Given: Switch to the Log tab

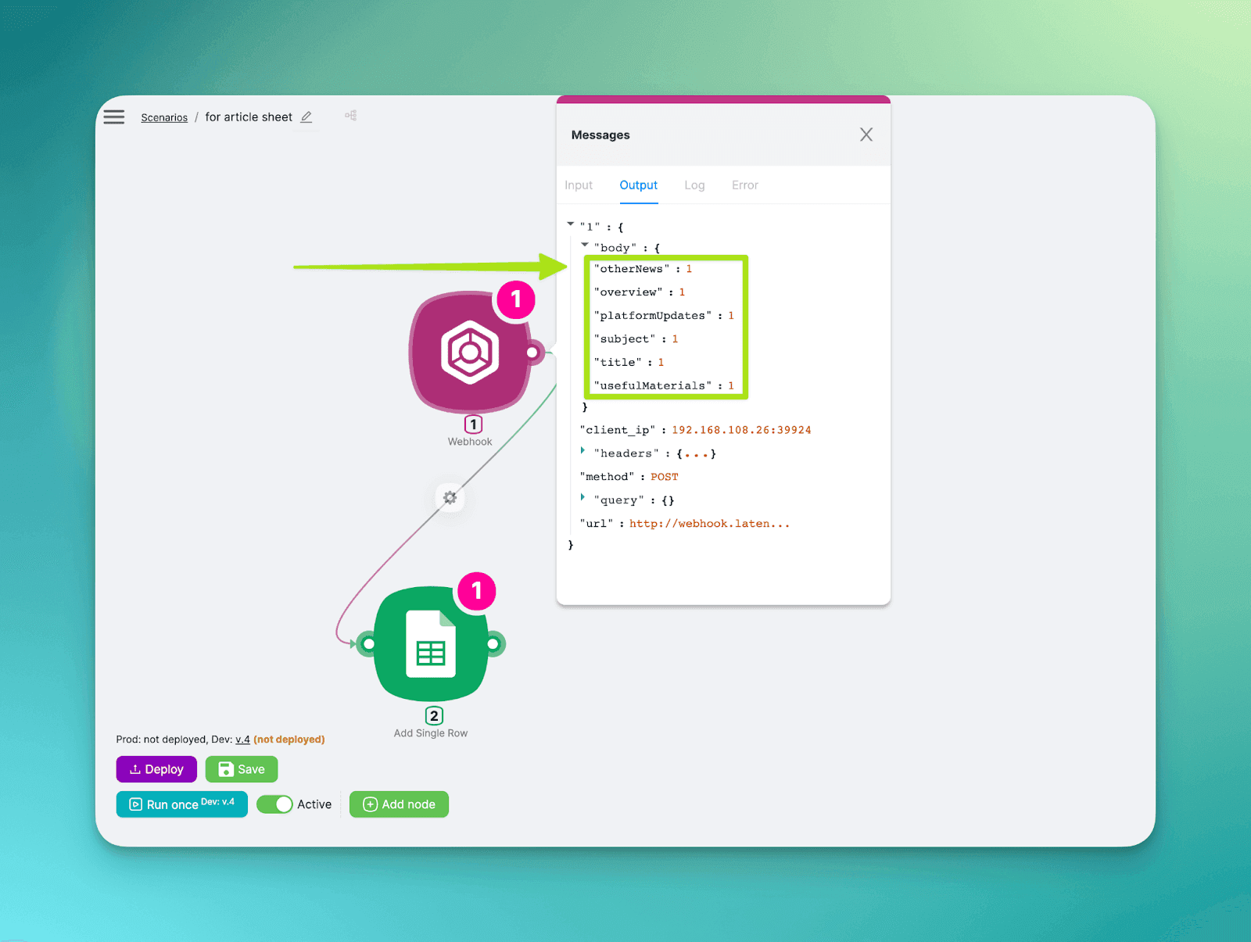Looking at the screenshot, I should click(694, 185).
